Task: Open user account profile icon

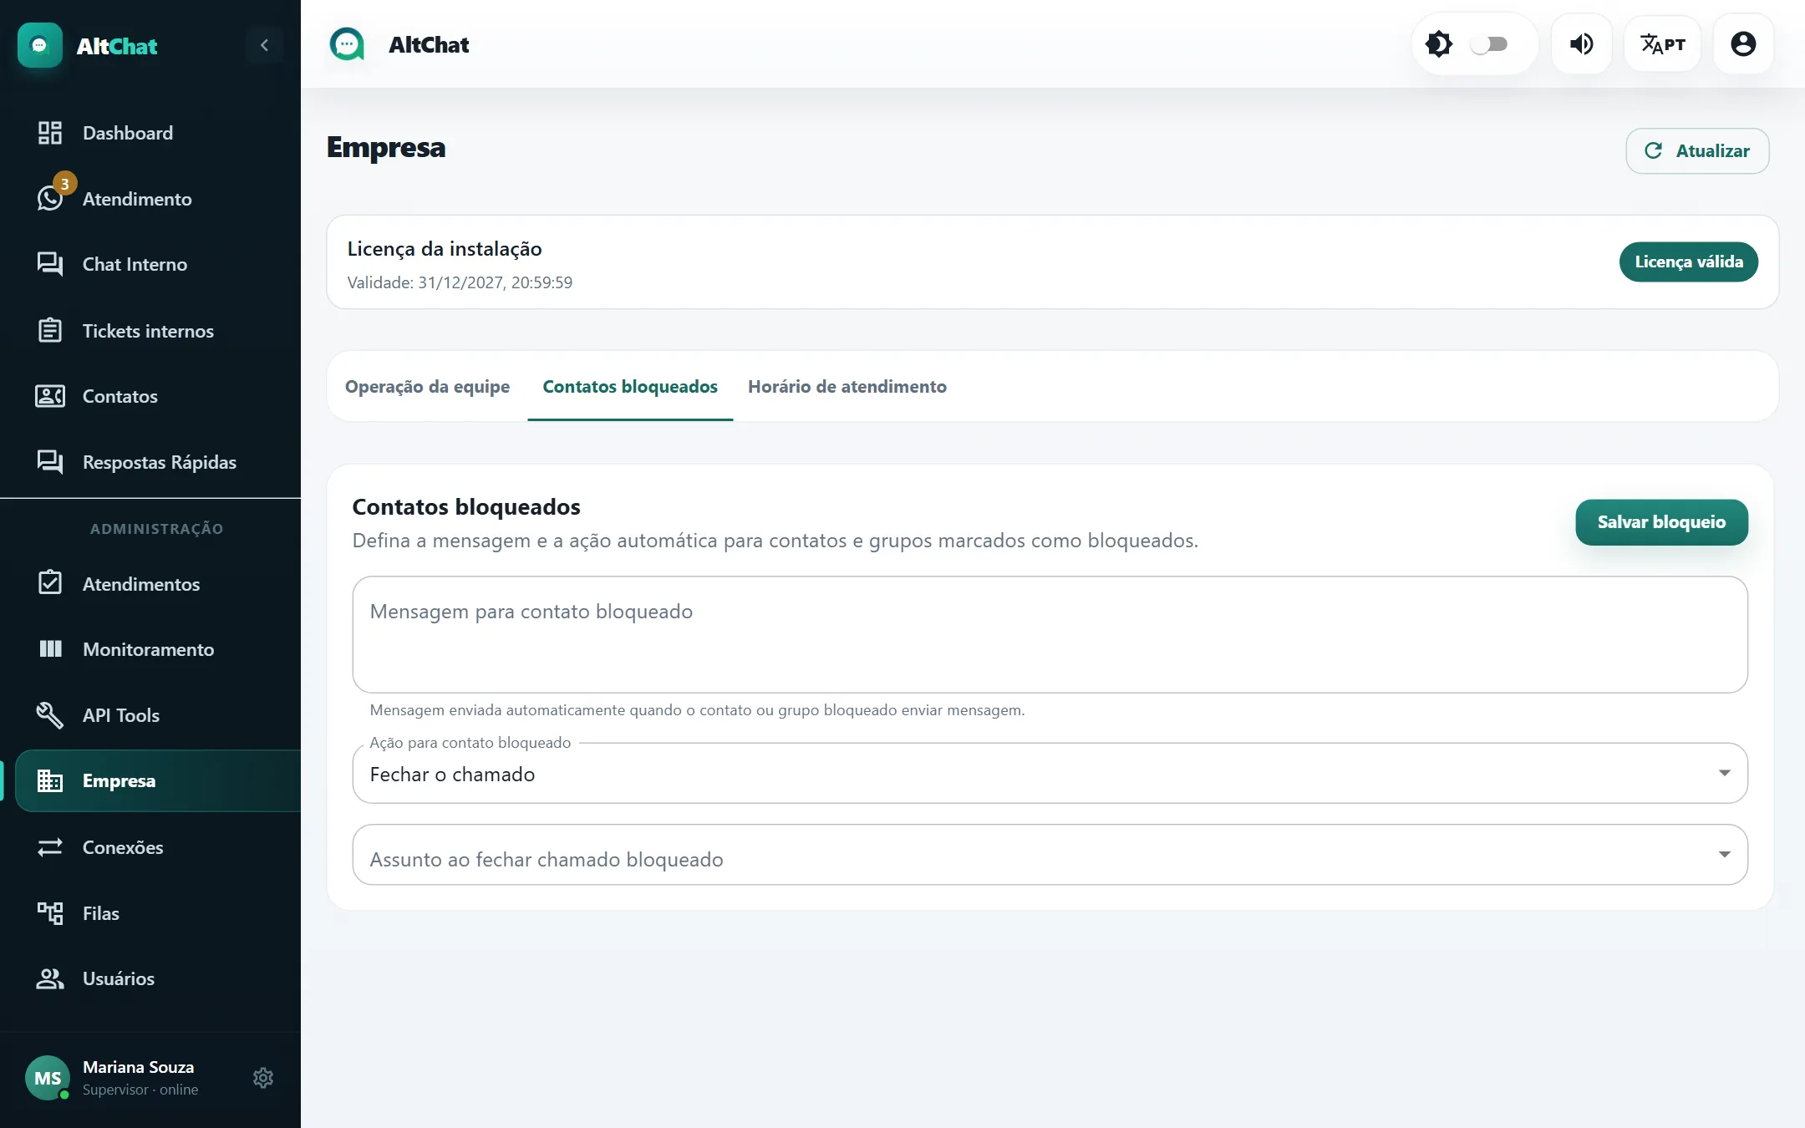Action: 1743,44
